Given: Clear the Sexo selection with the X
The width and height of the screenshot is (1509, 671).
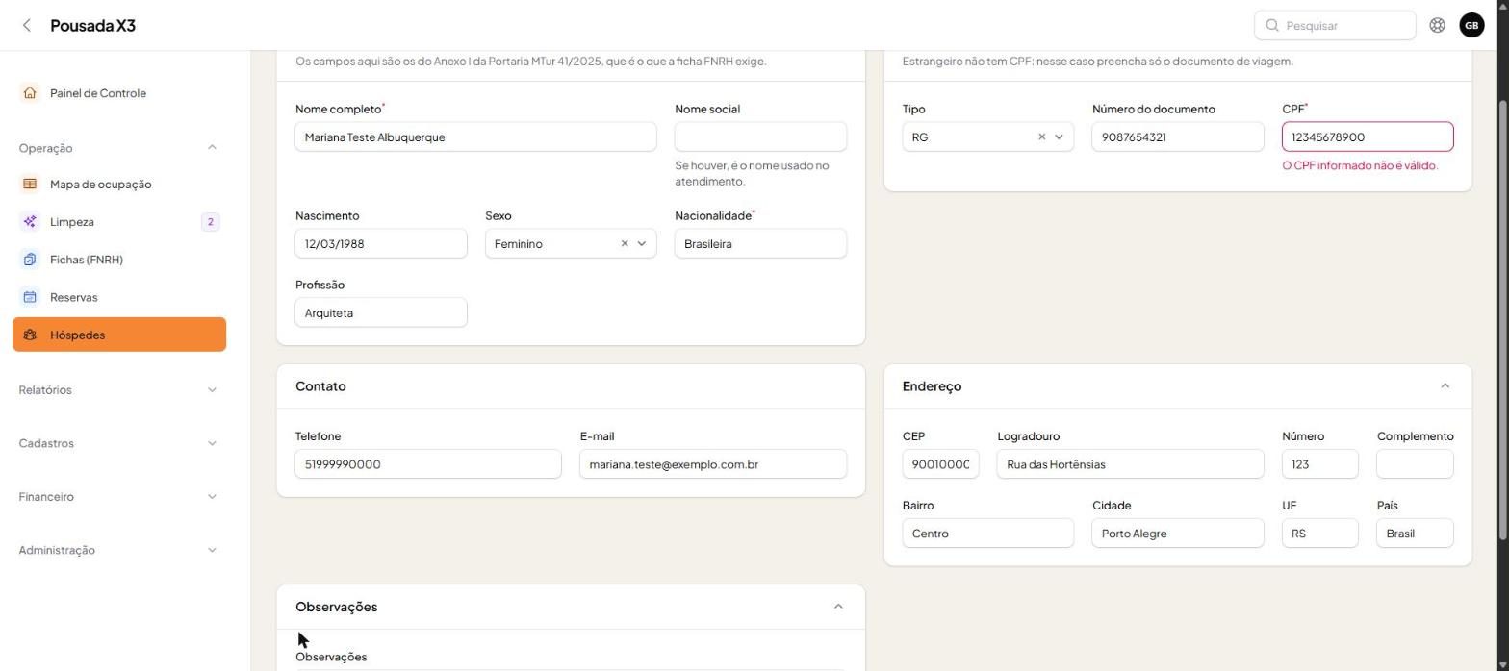Looking at the screenshot, I should [625, 244].
